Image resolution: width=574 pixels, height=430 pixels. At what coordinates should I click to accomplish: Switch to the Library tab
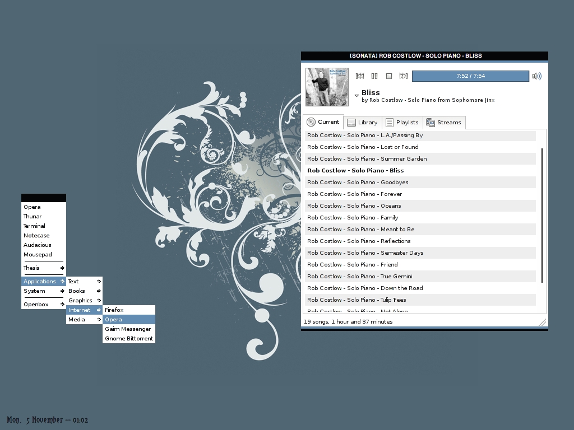click(363, 123)
